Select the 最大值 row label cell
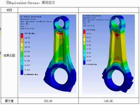140x105 pixels. [x=9, y=101]
